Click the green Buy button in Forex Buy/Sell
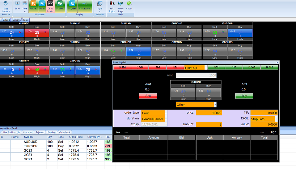 (244, 96)
